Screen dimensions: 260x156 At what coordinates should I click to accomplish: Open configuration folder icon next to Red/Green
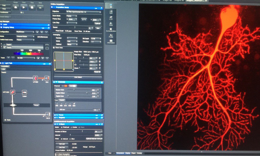tap(37, 32)
